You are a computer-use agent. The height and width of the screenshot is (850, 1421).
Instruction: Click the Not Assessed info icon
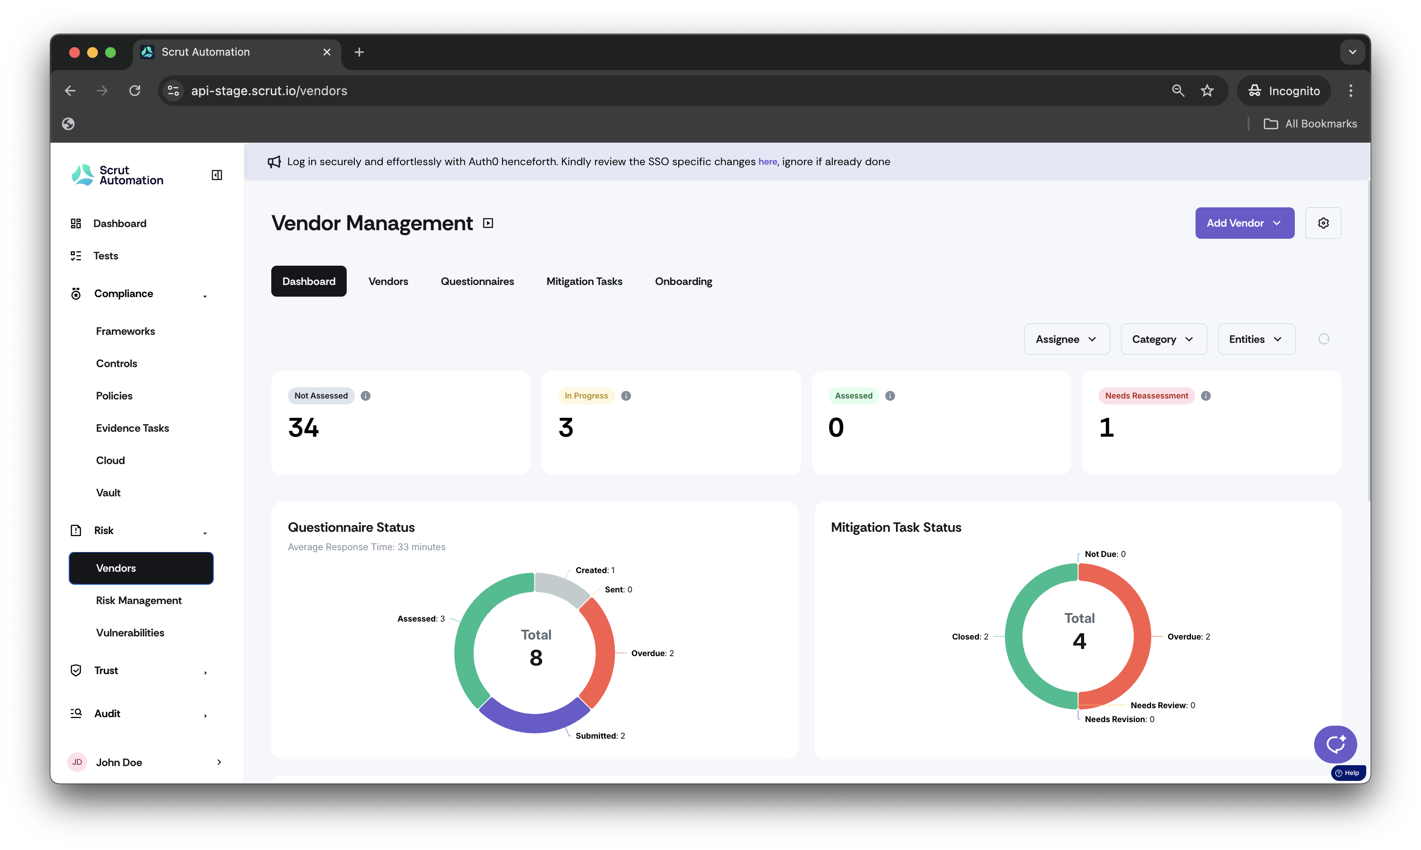point(366,396)
